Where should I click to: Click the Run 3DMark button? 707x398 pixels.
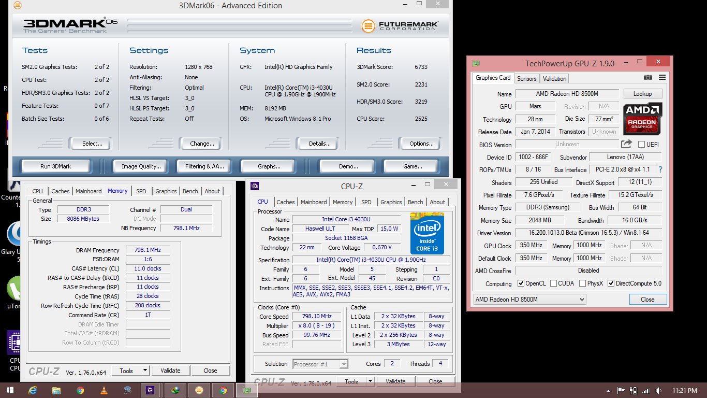(55, 166)
